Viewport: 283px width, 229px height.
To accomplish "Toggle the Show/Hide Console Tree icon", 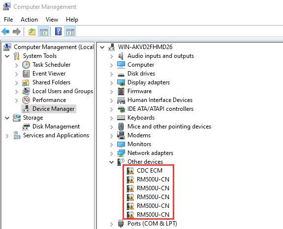I will point(43,32).
